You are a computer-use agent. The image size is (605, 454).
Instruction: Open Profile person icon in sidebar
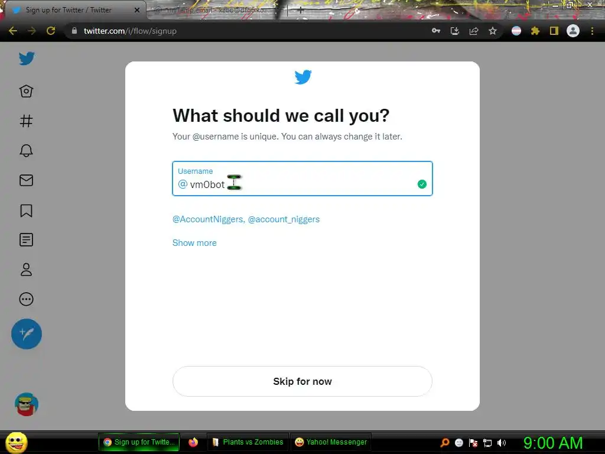(26, 270)
